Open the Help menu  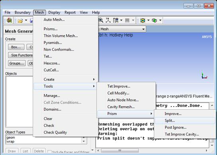[x=96, y=12]
